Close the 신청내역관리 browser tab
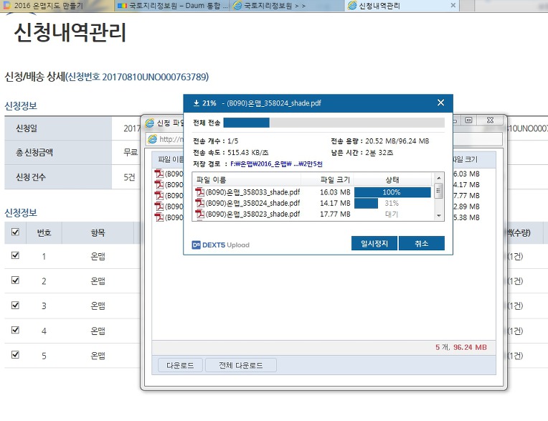 coord(453,5)
